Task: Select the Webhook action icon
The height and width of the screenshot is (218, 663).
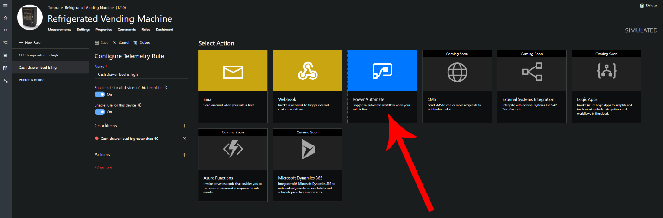Action: click(x=308, y=71)
